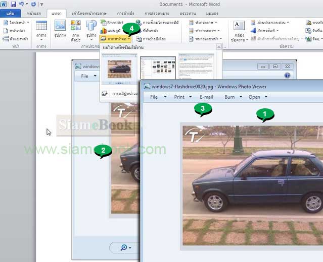Image resolution: width=323 pixels, height=262 pixels.
Task: Open ส่วนประกอบด่วน (Quick Parts) dropdown
Action: 270,22
